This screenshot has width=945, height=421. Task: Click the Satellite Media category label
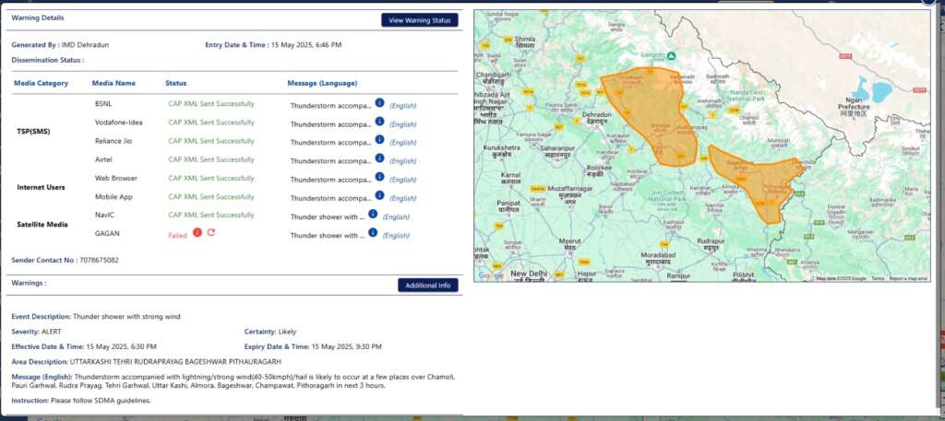pyautogui.click(x=42, y=225)
